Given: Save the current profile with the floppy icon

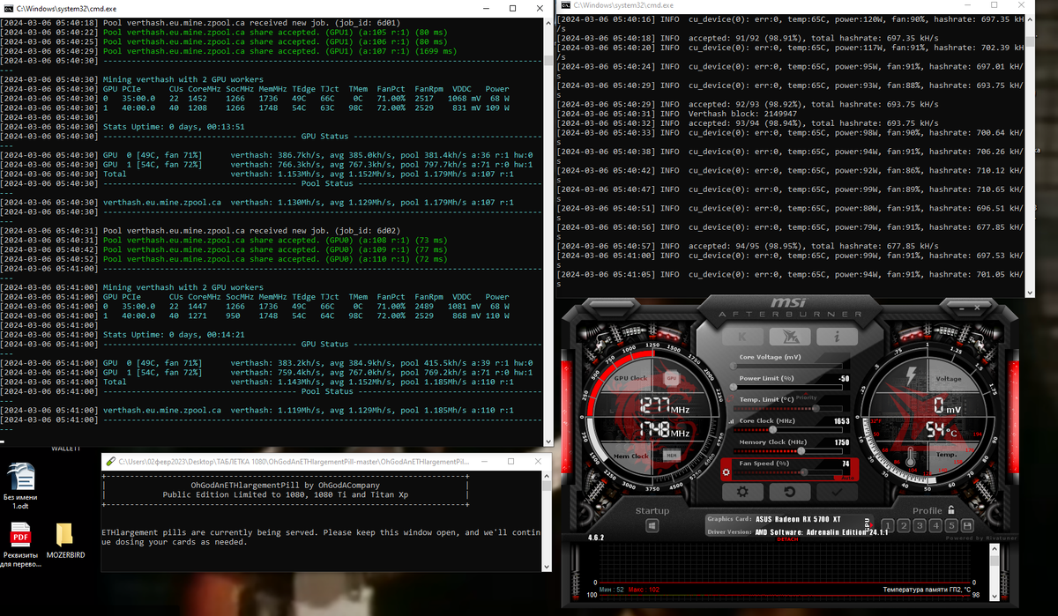Looking at the screenshot, I should click(969, 526).
